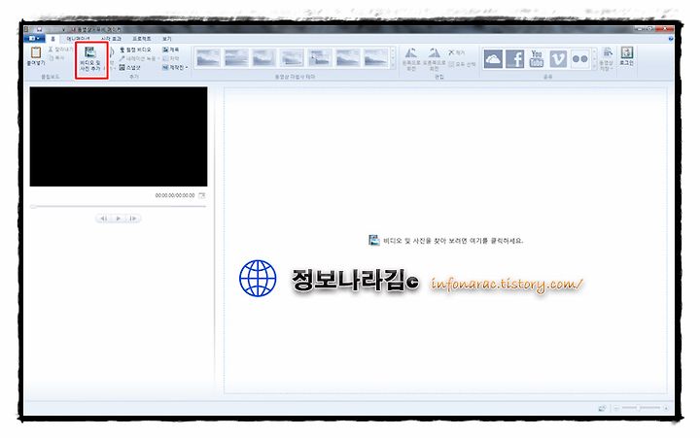Click the Select all editing option

pyautogui.click(x=462, y=64)
